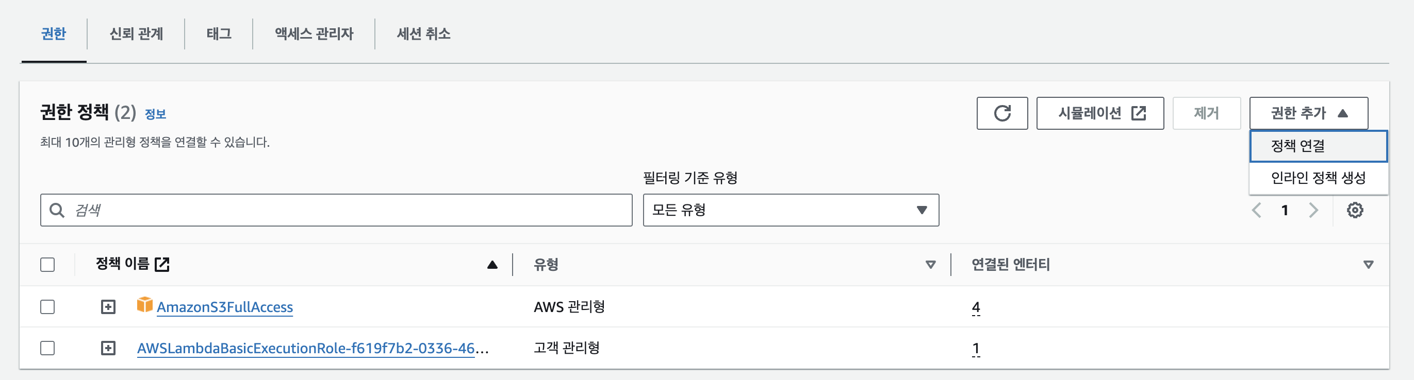Click the previous page arrow
The height and width of the screenshot is (380, 1414).
[x=1256, y=210]
